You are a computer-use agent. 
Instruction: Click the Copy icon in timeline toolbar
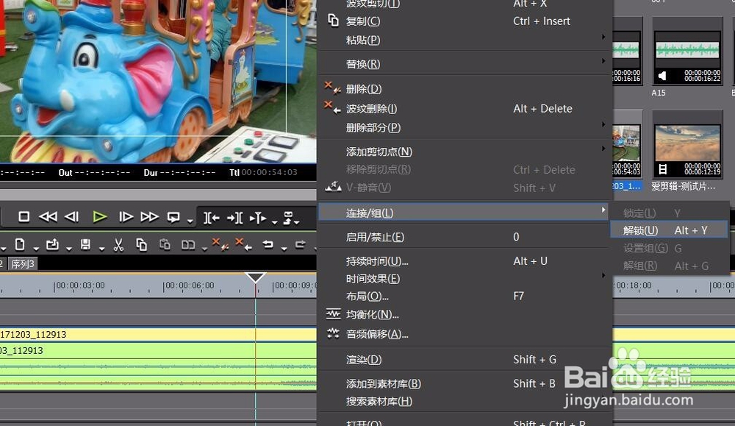[142, 244]
